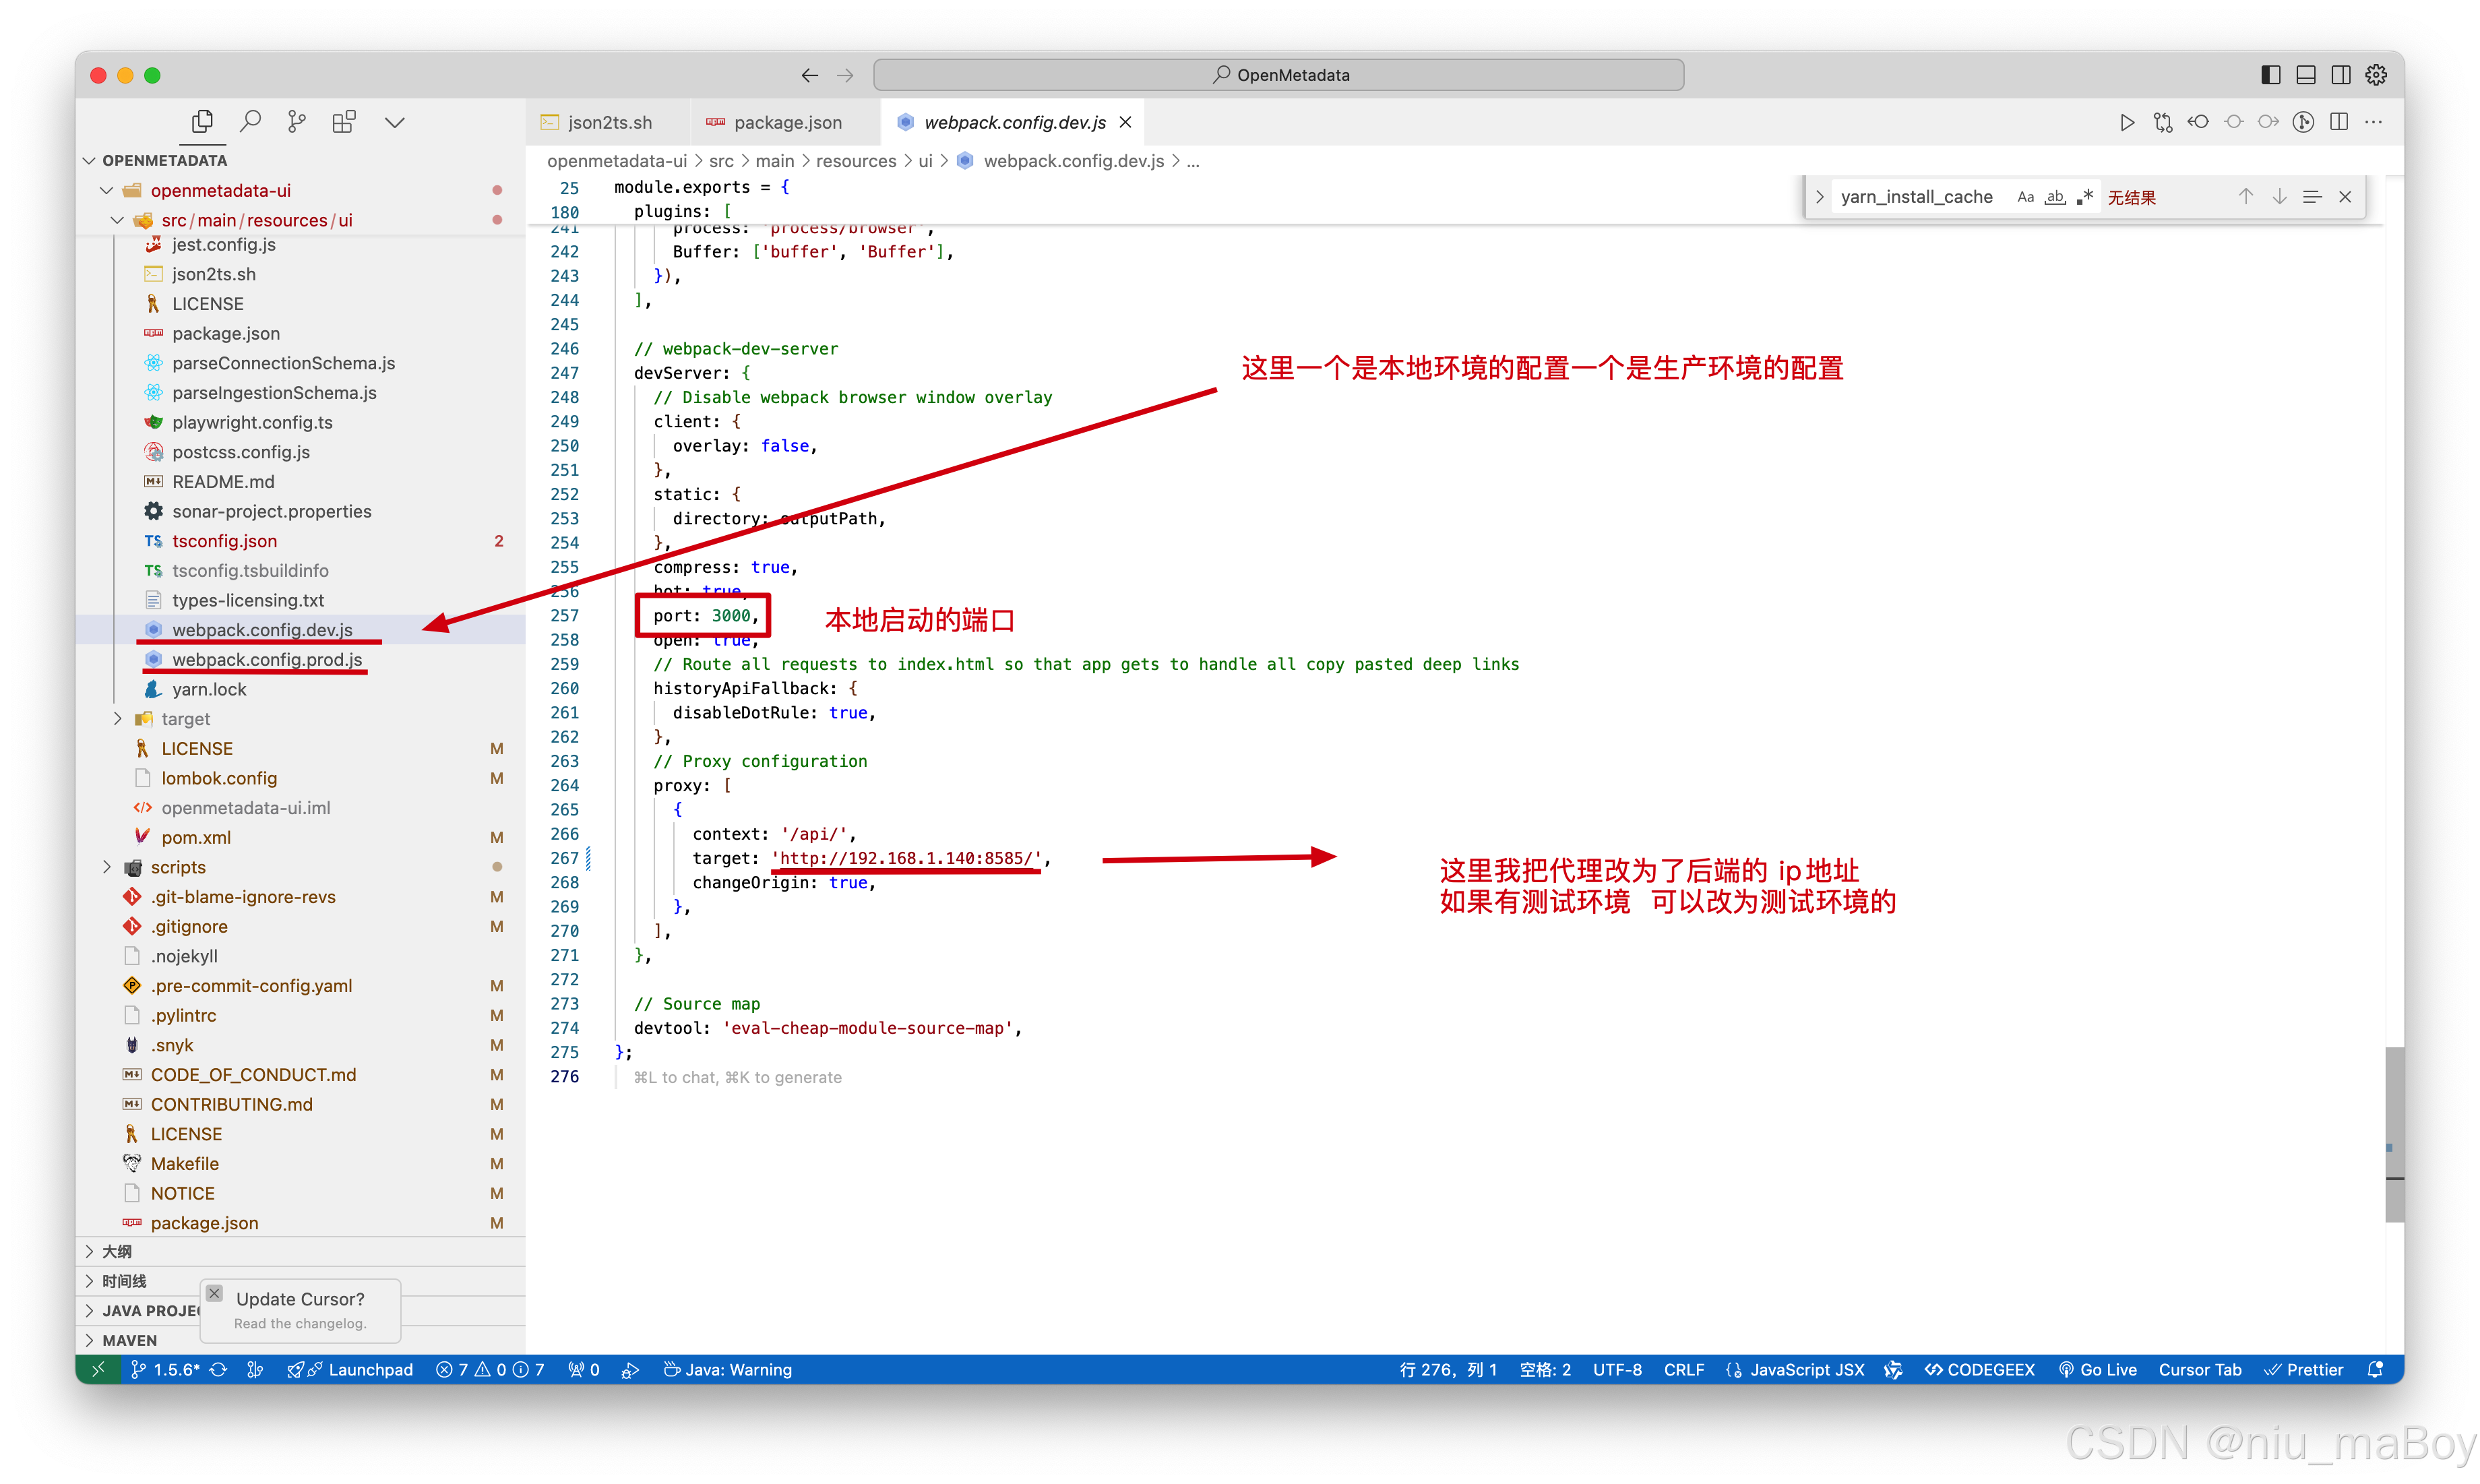The height and width of the screenshot is (1484, 2480).
Task: Toggle Match Whole Word in find widget
Action: (x=2055, y=197)
